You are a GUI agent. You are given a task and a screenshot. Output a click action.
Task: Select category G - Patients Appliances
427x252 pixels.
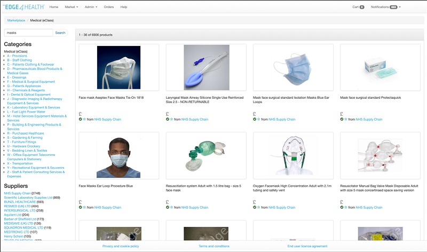click(24, 86)
